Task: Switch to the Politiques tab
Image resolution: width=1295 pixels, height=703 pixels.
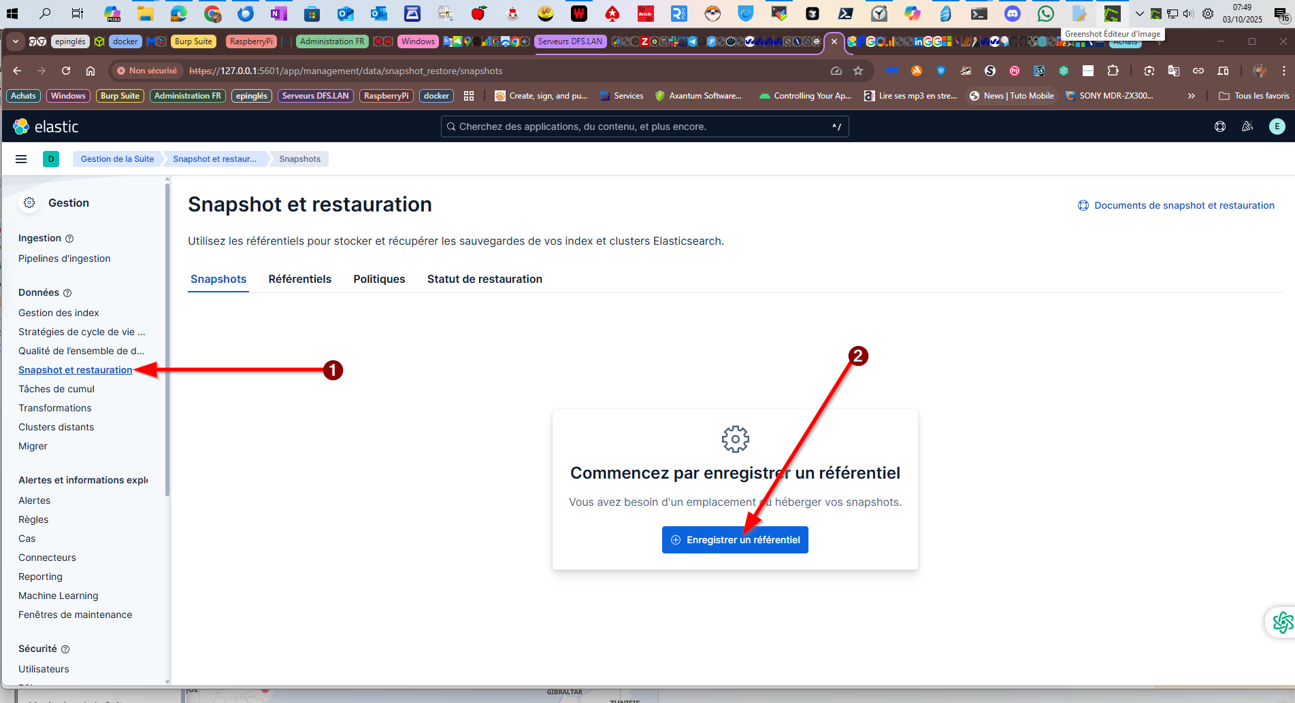Action: click(379, 279)
